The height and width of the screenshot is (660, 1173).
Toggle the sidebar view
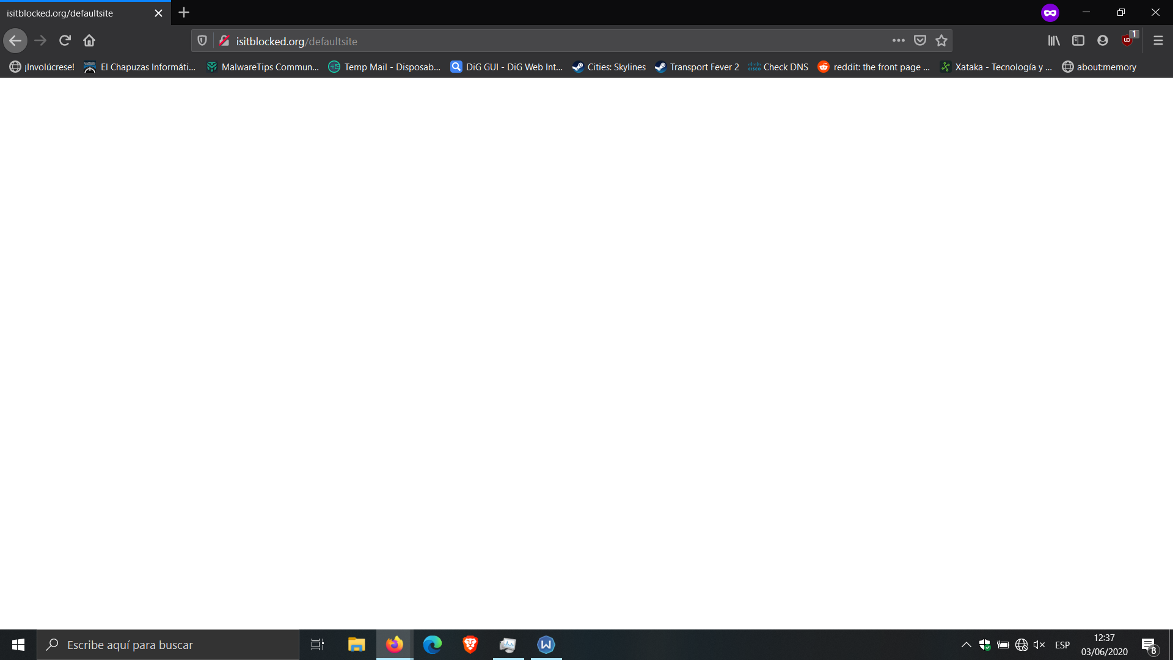pyautogui.click(x=1078, y=41)
